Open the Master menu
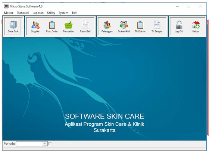Viewport: 209px width, 157px height. (9, 13)
